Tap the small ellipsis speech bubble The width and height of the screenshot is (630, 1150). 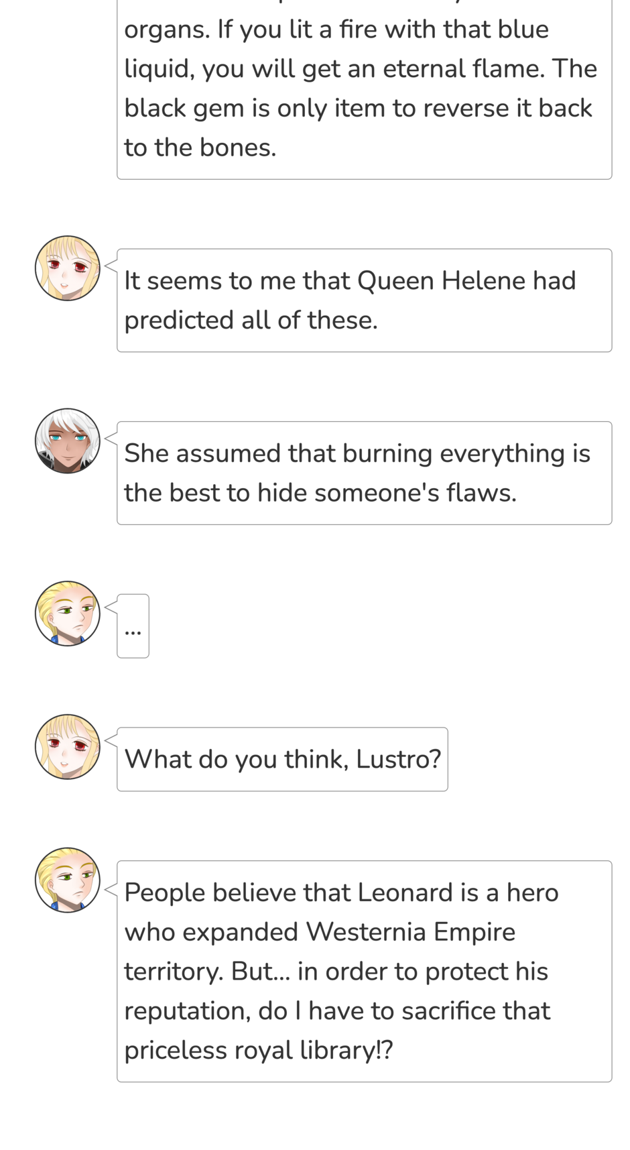coord(133,626)
